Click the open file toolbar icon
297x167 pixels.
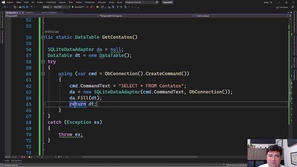(20, 7)
